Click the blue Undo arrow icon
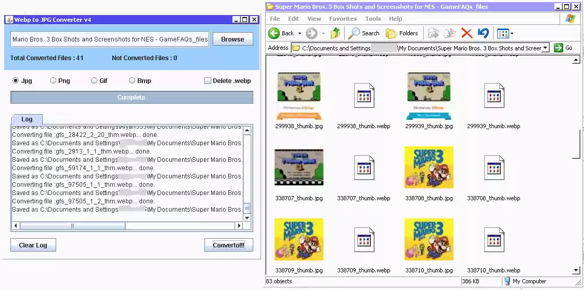 pyautogui.click(x=483, y=33)
